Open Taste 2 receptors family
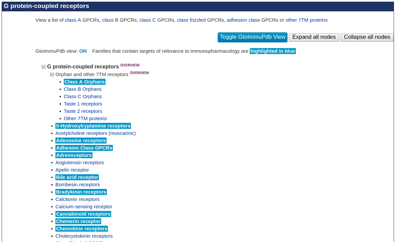Image resolution: width=398 pixels, height=242 pixels. 83,111
